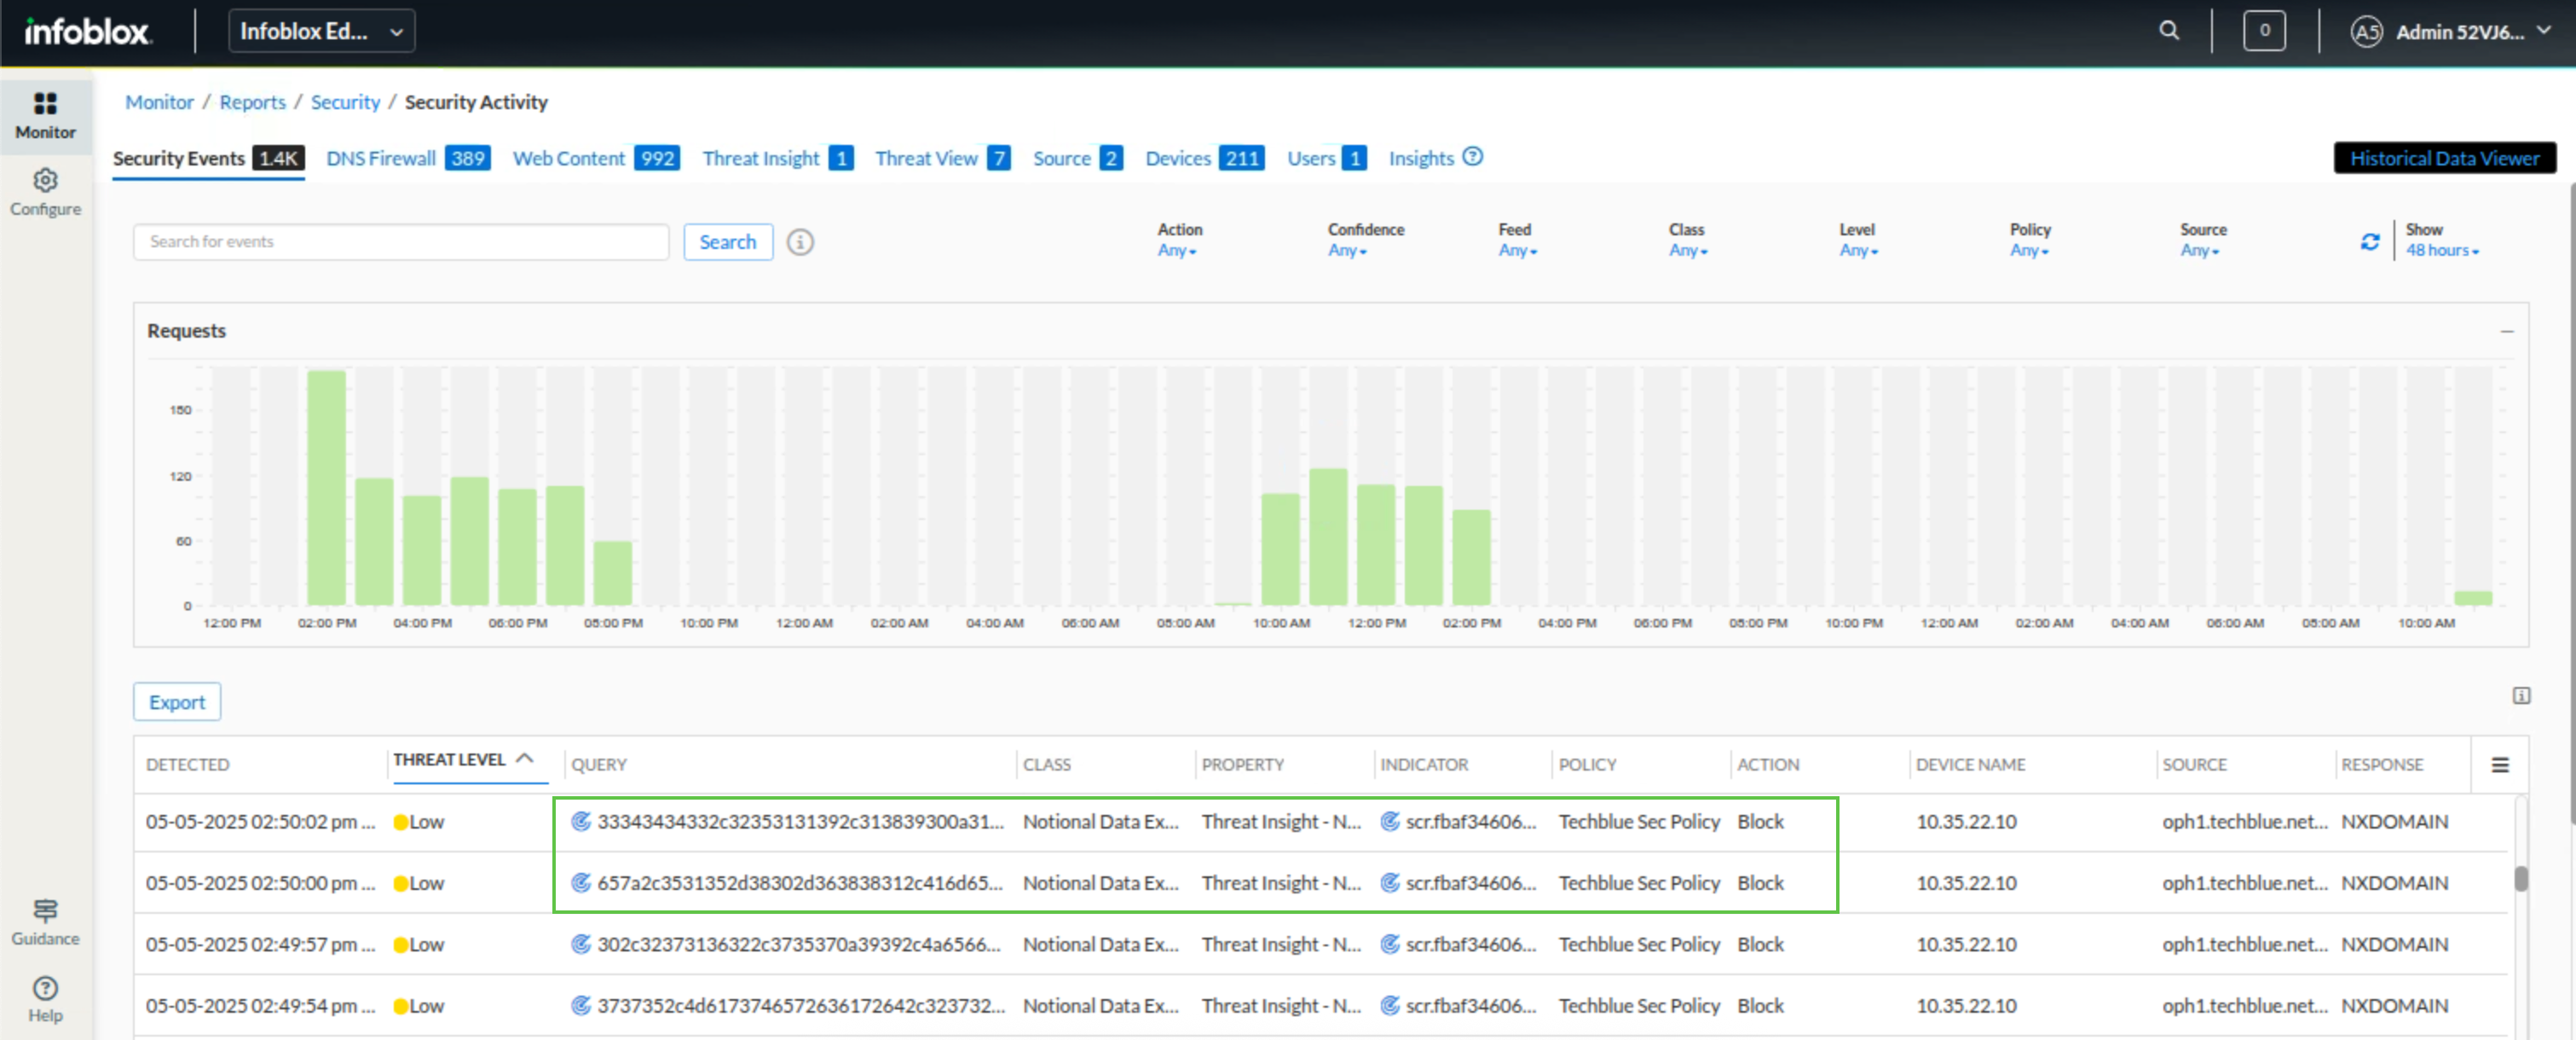This screenshot has width=2576, height=1040.
Task: Open the Action filter dropdown
Action: point(1177,251)
